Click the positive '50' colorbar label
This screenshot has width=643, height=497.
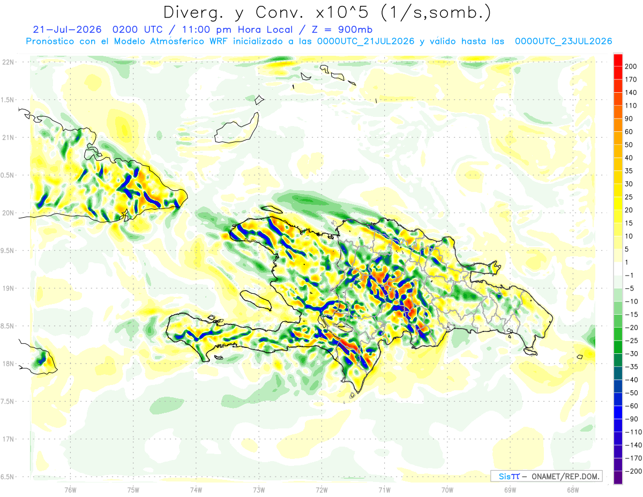point(630,145)
